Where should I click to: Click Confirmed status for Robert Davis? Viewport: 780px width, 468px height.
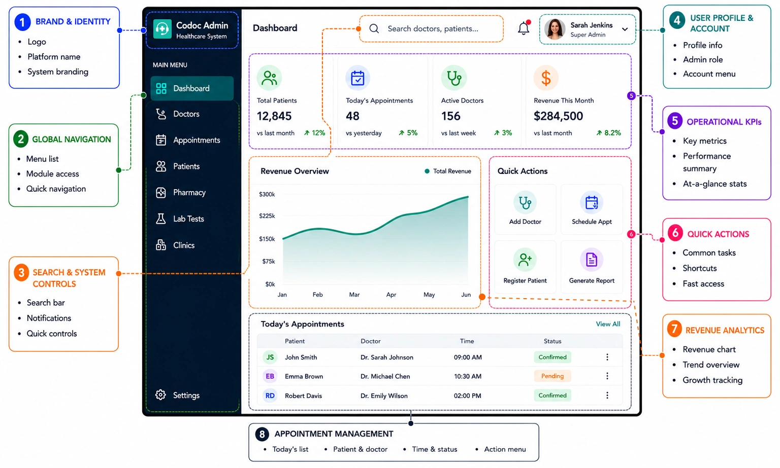coord(552,395)
